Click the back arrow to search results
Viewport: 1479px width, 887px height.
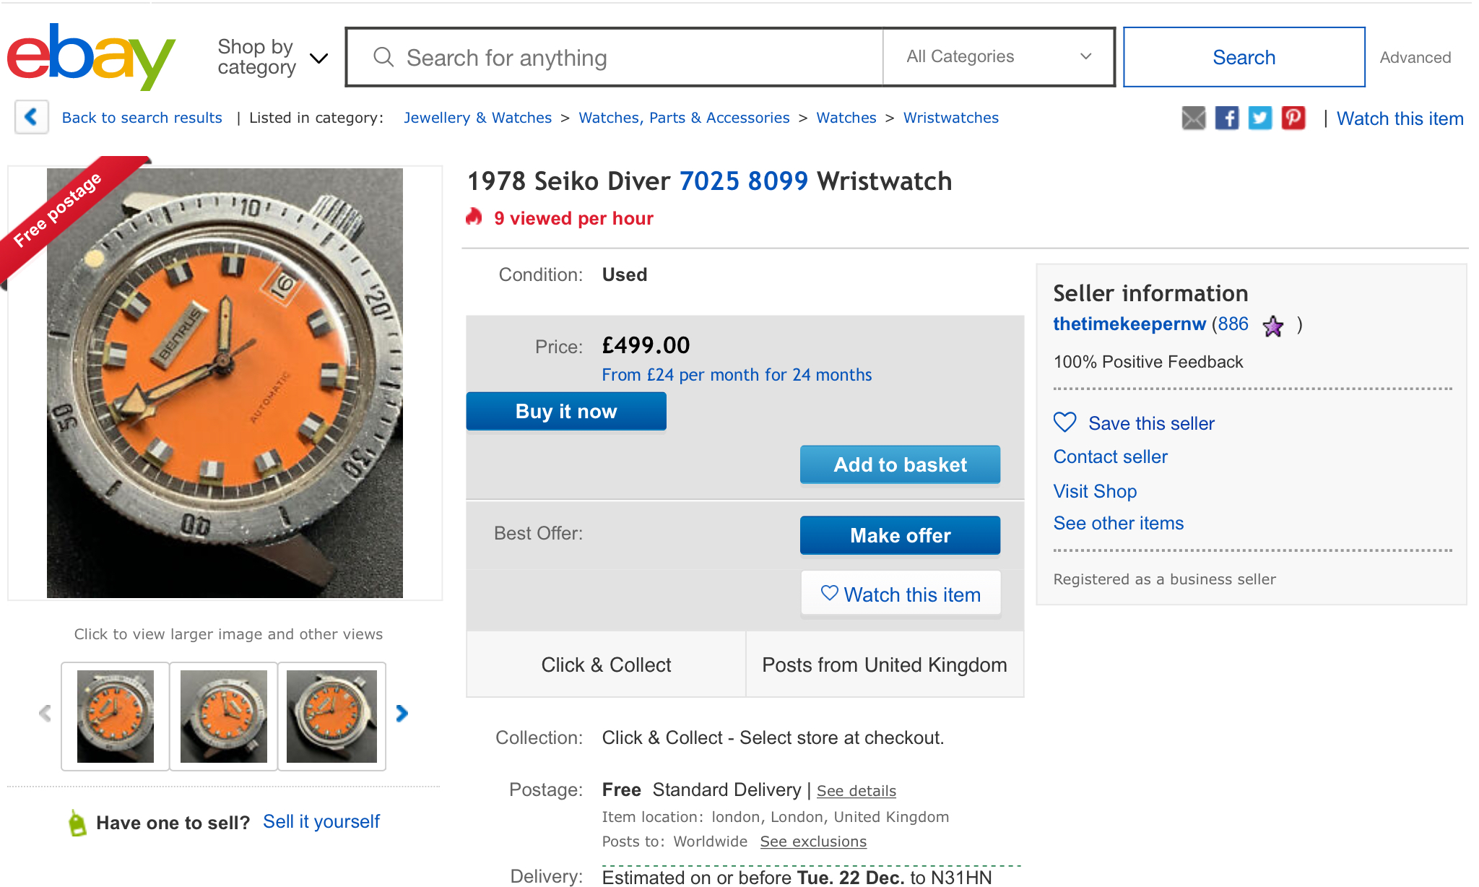coord(31,117)
